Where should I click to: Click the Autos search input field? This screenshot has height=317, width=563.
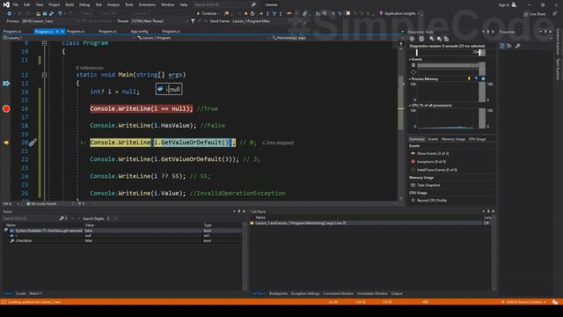coord(30,218)
